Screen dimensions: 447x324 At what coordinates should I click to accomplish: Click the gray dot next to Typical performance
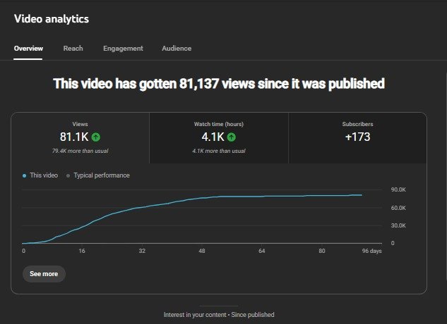(x=68, y=175)
